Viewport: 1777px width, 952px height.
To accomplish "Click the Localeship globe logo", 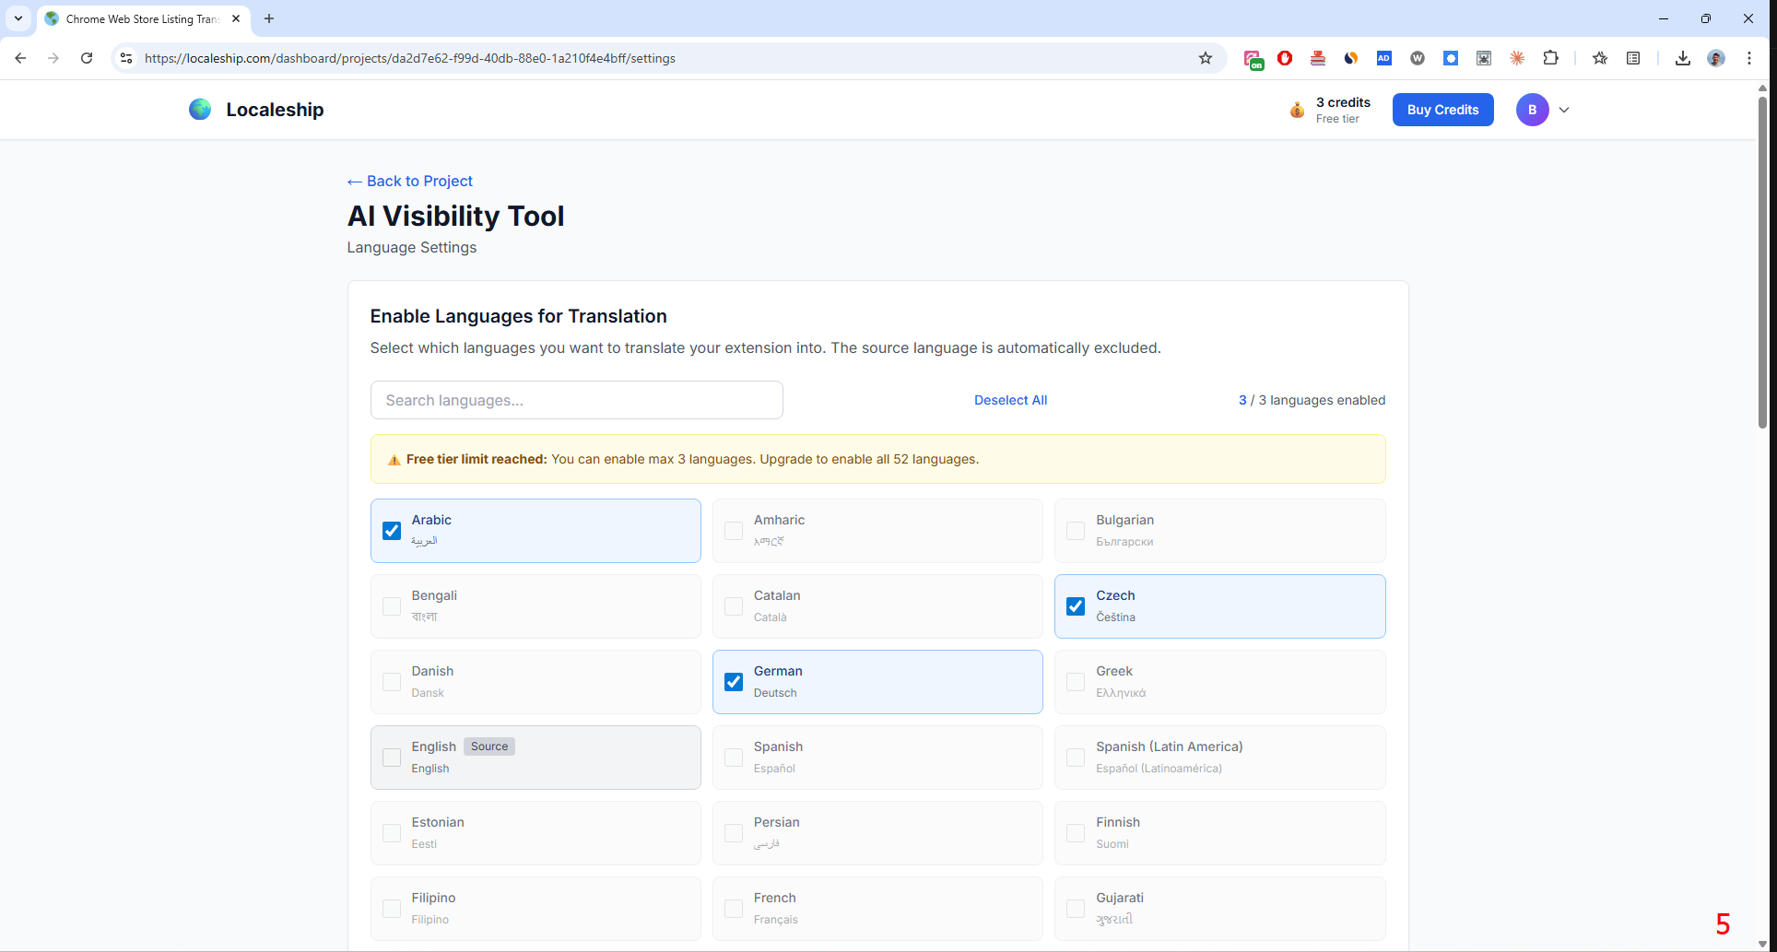I will [200, 109].
